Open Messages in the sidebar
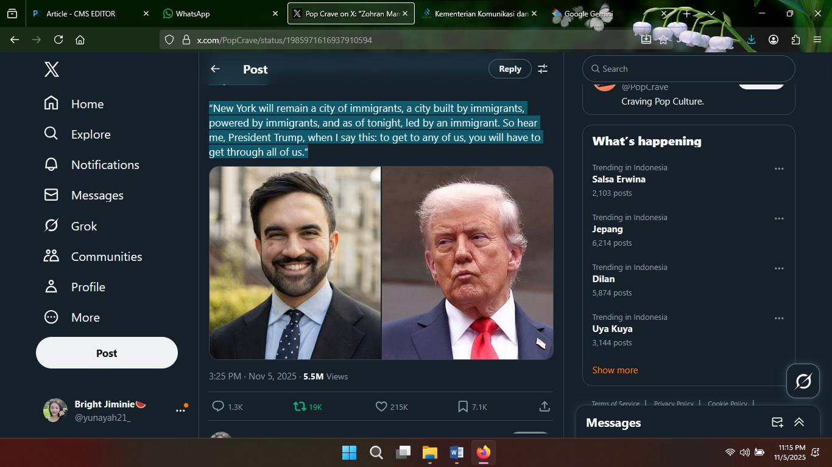832x467 pixels. [83, 195]
